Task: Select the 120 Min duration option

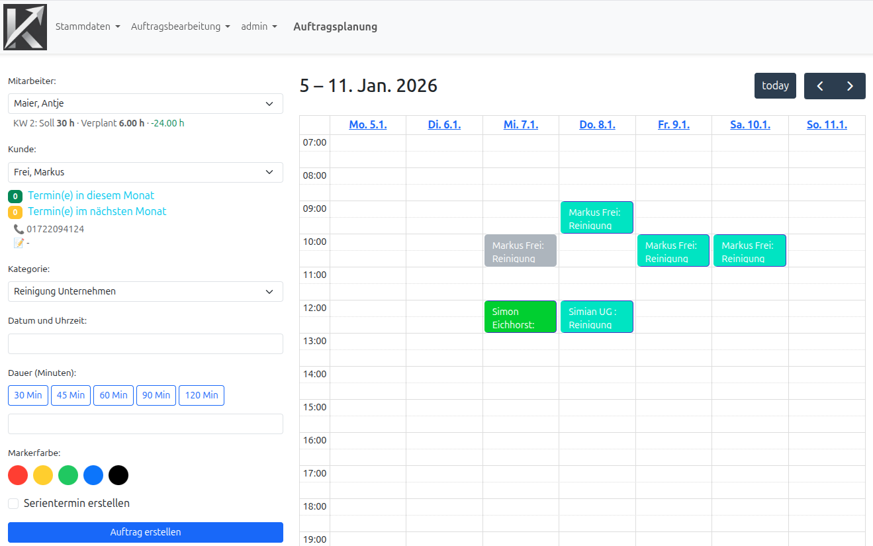Action: click(201, 395)
